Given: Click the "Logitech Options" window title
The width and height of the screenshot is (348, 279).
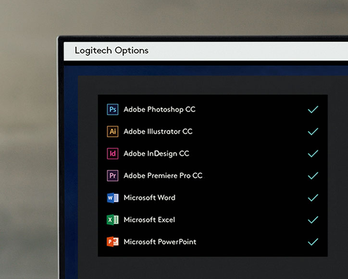Looking at the screenshot, I should [x=112, y=51].
